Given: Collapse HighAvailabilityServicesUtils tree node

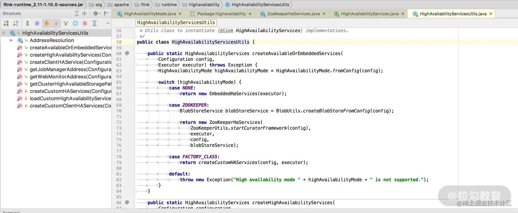Looking at the screenshot, I should point(4,33).
